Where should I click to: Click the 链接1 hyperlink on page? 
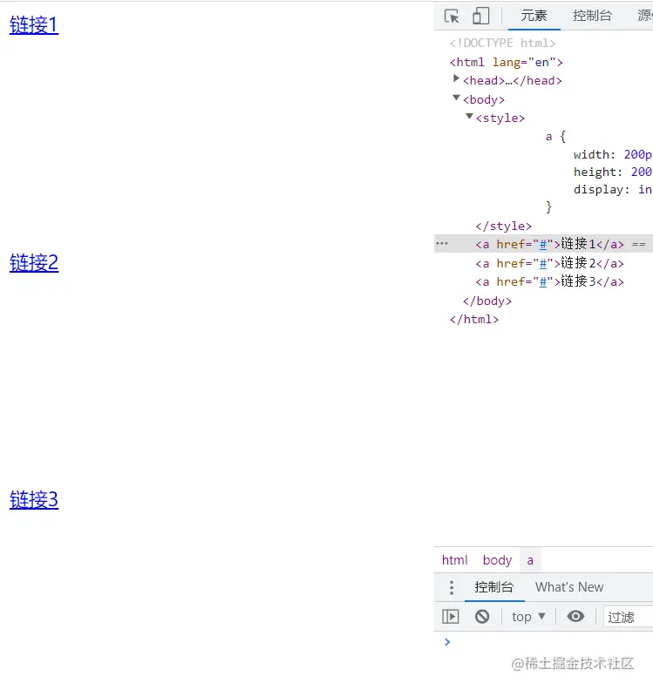pyautogui.click(x=34, y=25)
